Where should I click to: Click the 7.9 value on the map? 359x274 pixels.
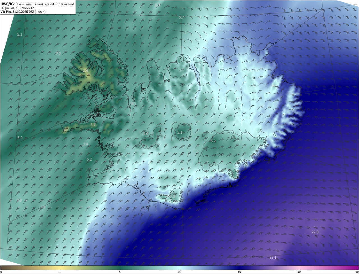point(19,200)
